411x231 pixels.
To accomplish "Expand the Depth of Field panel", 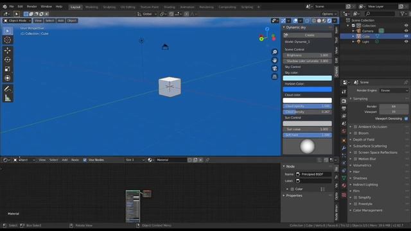I will (363, 140).
